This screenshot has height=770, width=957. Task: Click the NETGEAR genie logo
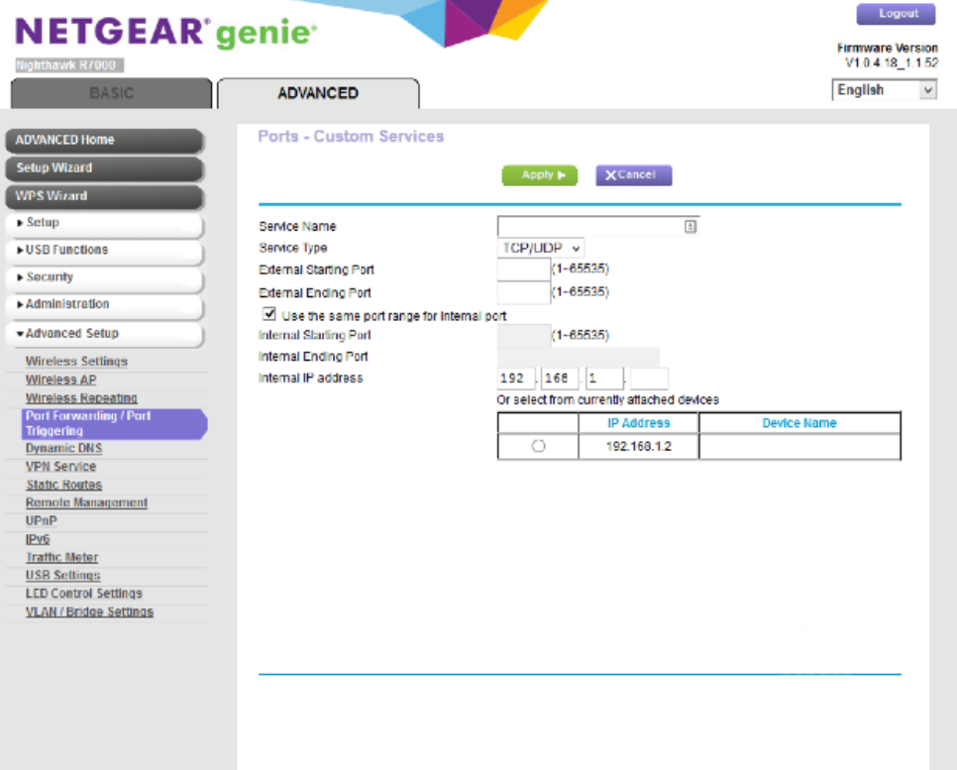(x=166, y=35)
